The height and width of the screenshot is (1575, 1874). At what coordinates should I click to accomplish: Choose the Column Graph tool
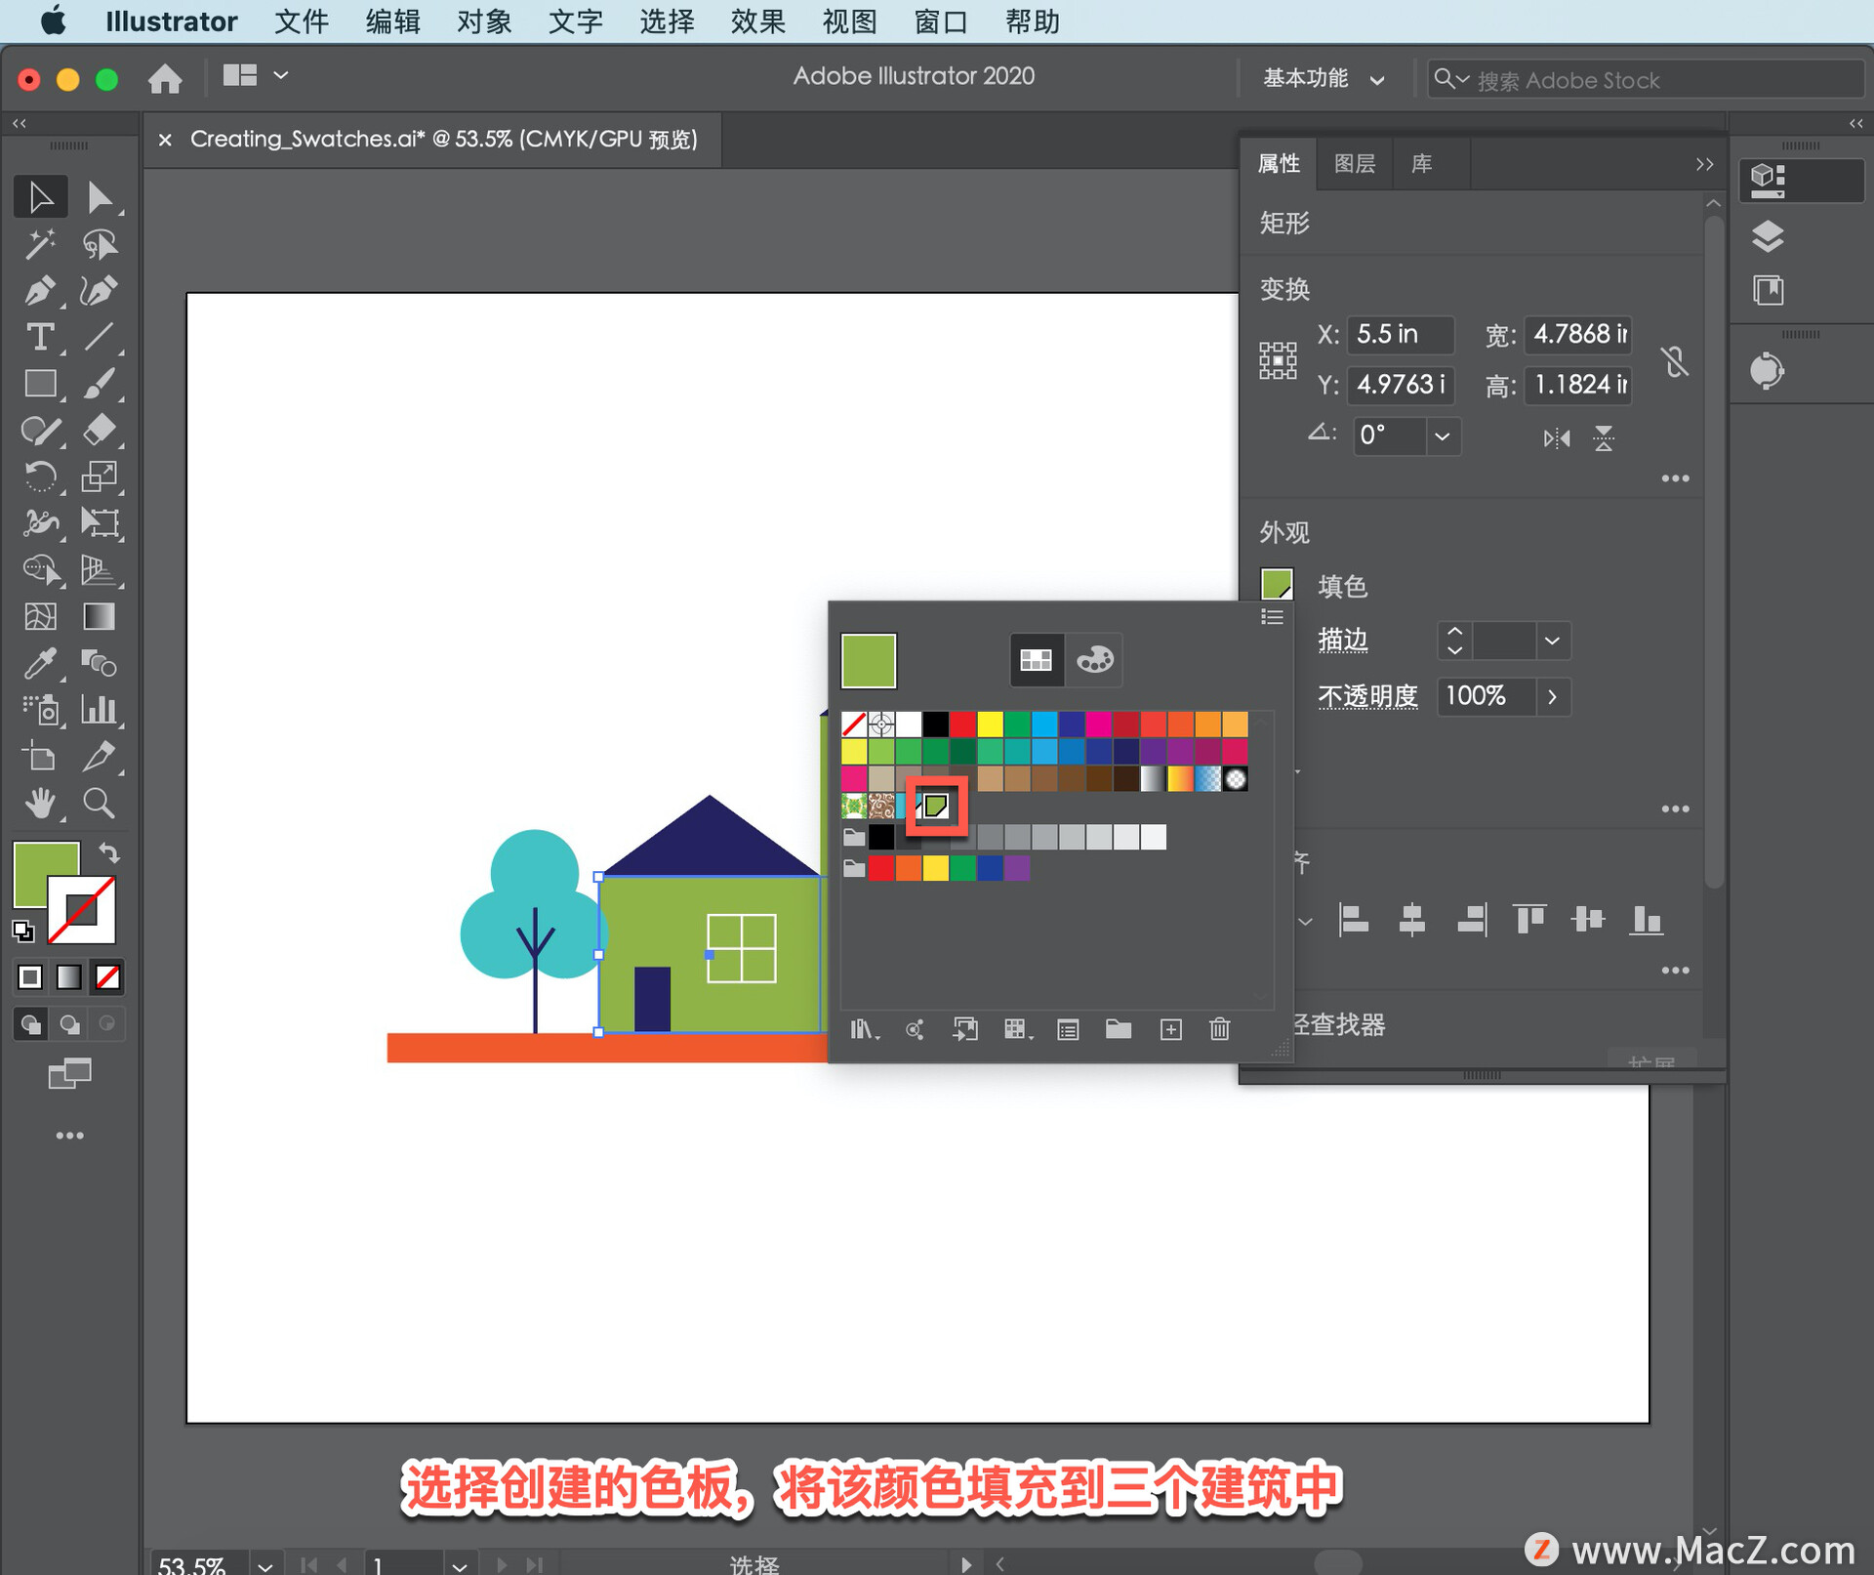click(x=99, y=710)
